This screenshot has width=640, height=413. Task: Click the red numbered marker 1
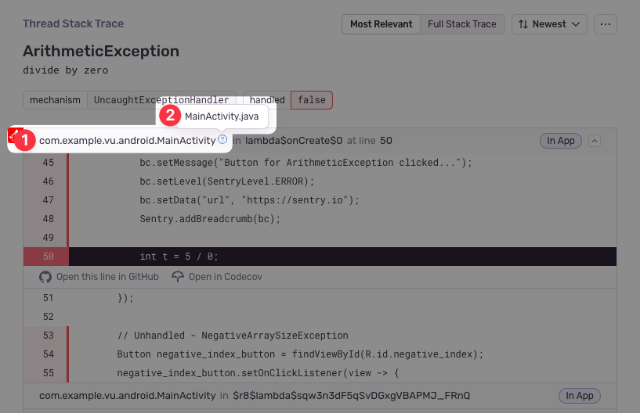pos(24,141)
